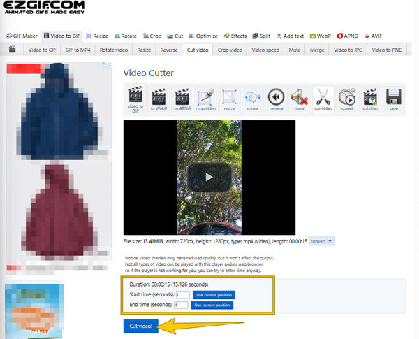Open the crop video tool icon
The width and height of the screenshot is (419, 339).
(206, 99)
